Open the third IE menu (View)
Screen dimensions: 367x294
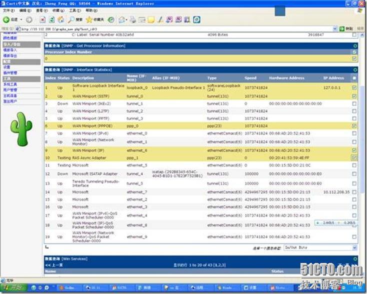coord(42,10)
